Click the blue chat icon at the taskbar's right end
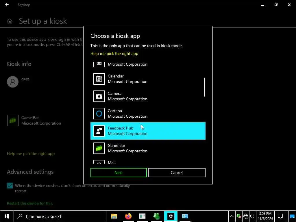This screenshot has width=296, height=222. tap(292, 216)
